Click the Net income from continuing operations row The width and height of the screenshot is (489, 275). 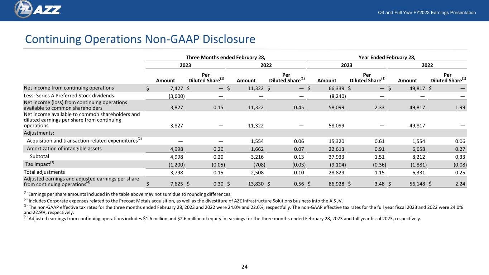[245, 88]
